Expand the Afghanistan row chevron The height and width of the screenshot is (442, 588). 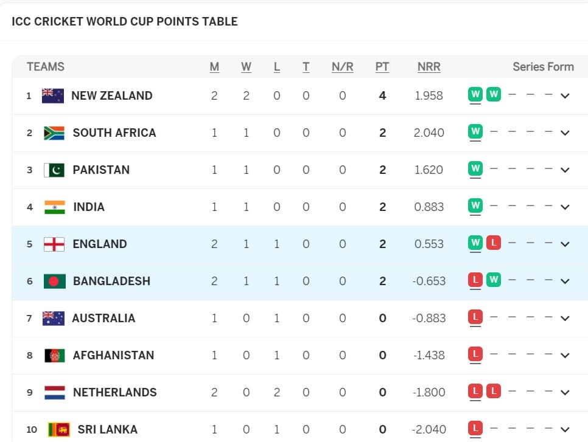(565, 356)
